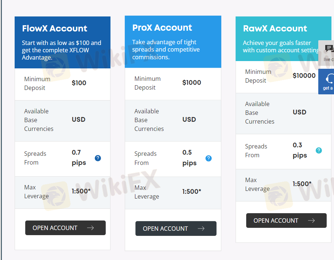
Task: Click the ProX Account card heading
Action: pyautogui.click(x=162, y=28)
